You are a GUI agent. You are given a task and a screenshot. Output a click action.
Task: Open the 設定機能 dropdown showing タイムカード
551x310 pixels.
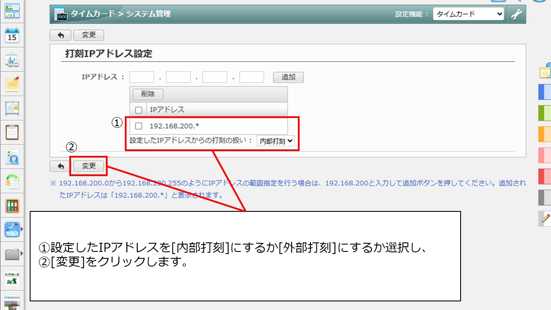pos(468,14)
